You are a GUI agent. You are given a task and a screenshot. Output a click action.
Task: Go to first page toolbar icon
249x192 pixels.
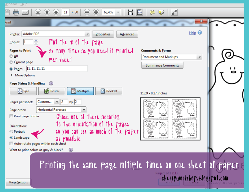(38, 12)
